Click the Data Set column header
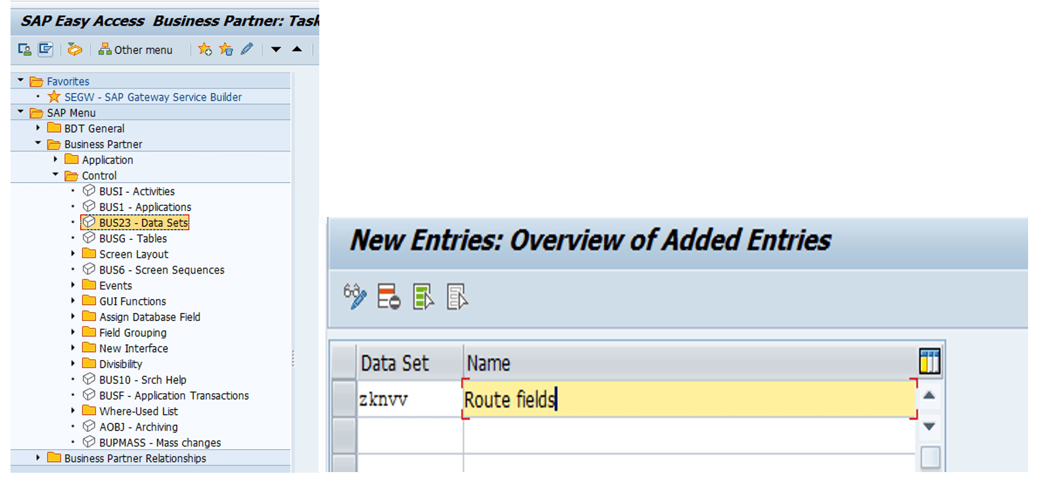 click(410, 363)
